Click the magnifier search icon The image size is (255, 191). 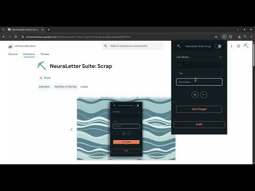point(106,46)
